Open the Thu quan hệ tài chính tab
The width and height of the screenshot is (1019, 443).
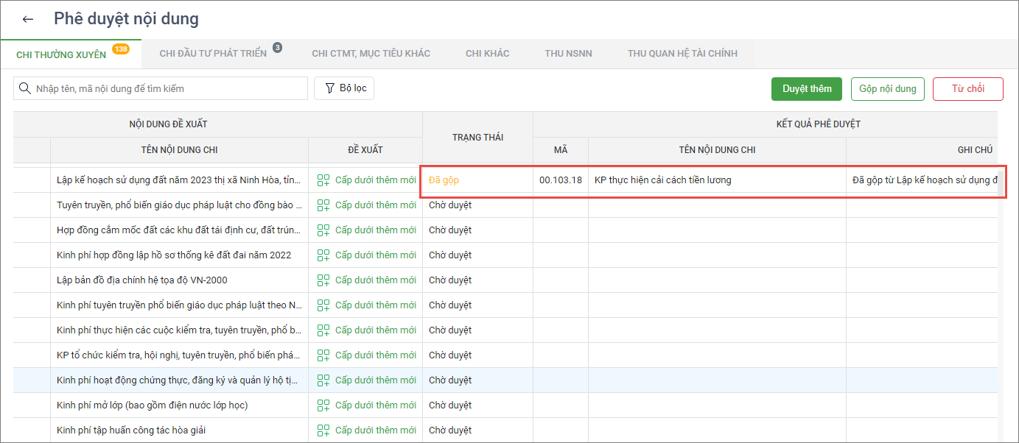pos(682,54)
